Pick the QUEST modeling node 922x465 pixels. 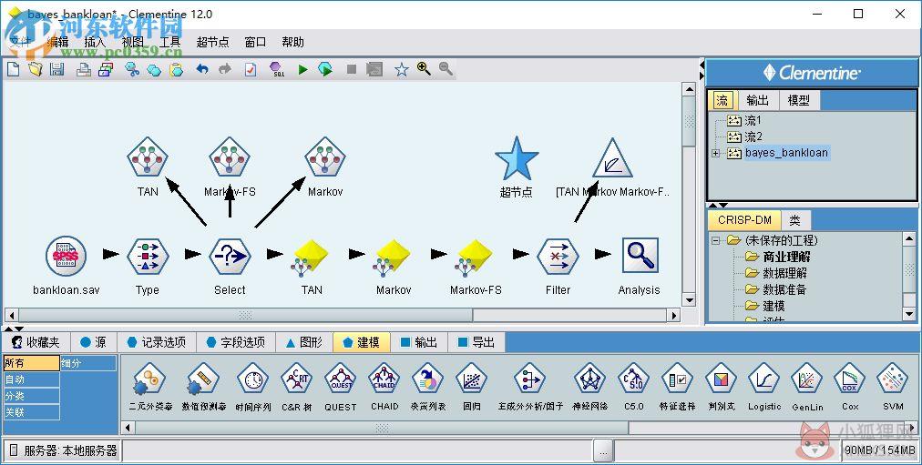[341, 379]
